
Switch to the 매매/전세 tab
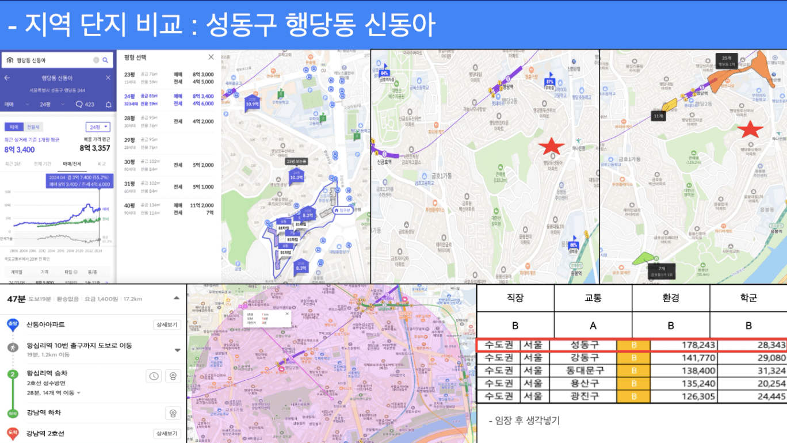(72, 163)
